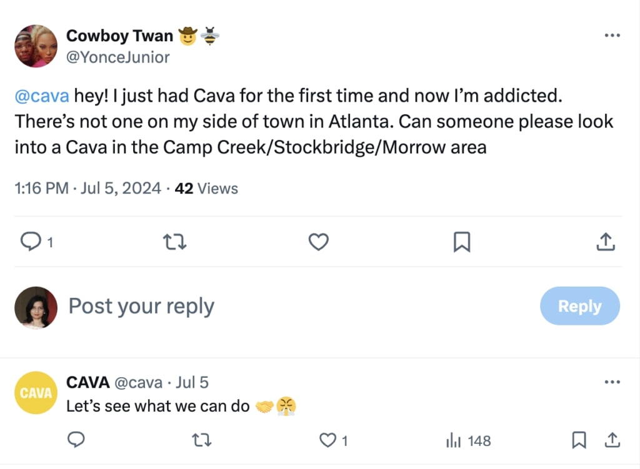
Task: Open the @cava mention in the tweet text
Action: (x=41, y=96)
